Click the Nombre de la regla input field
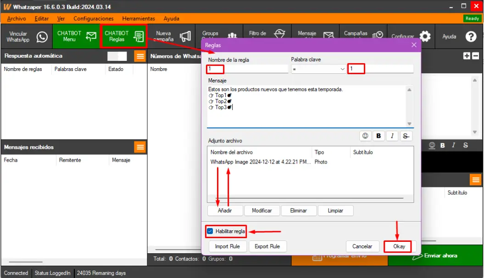Screen dimensions: 484x278 (x=248, y=69)
